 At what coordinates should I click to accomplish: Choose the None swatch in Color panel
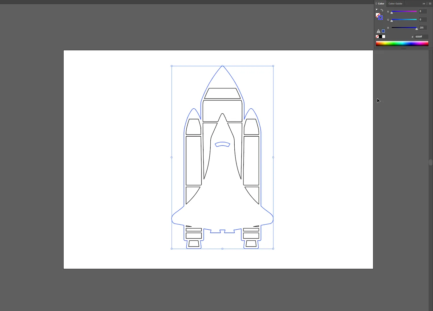377,37
